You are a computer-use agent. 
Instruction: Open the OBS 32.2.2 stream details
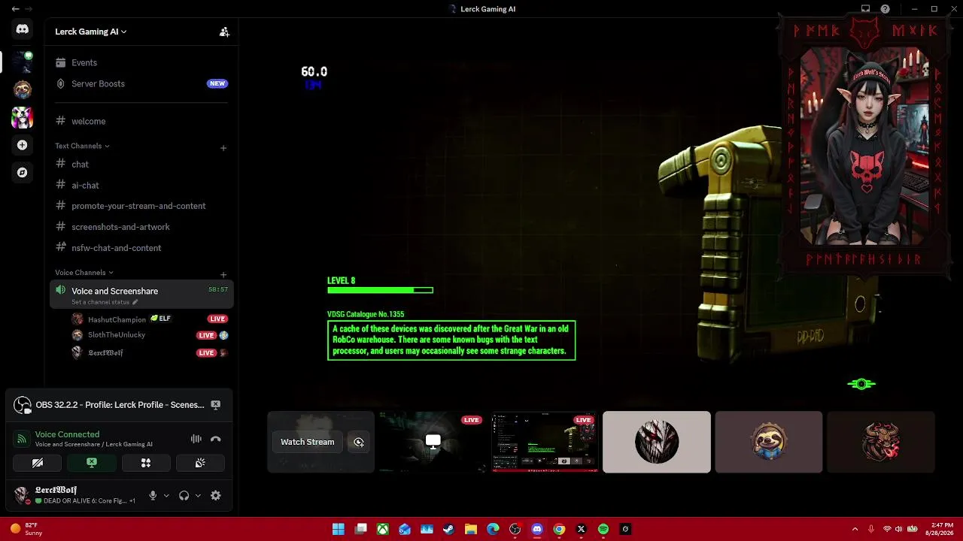click(120, 405)
